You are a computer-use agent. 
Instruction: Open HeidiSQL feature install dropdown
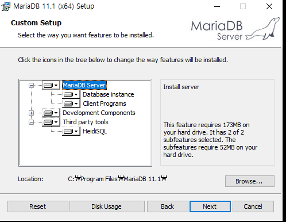point(71,131)
